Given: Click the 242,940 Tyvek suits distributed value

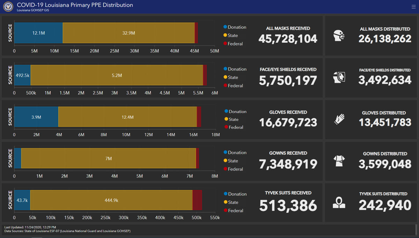Looking at the screenshot, I should click(x=385, y=205).
